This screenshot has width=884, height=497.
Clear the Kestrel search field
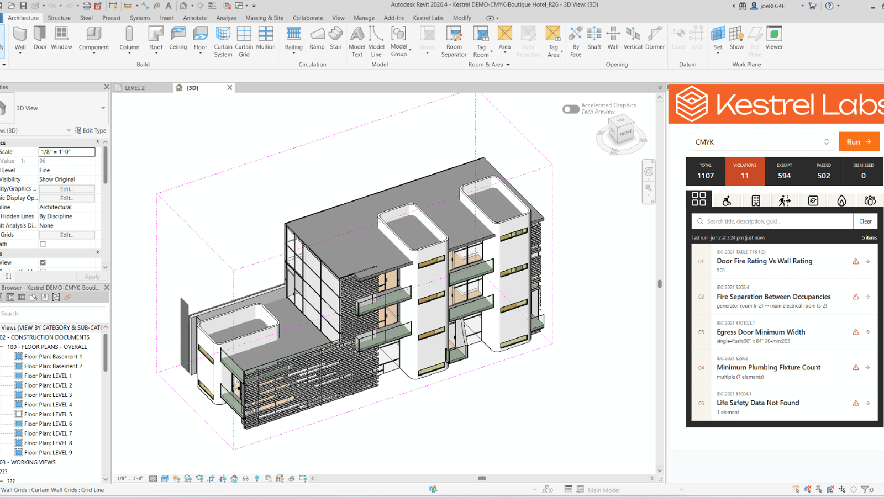pos(865,221)
